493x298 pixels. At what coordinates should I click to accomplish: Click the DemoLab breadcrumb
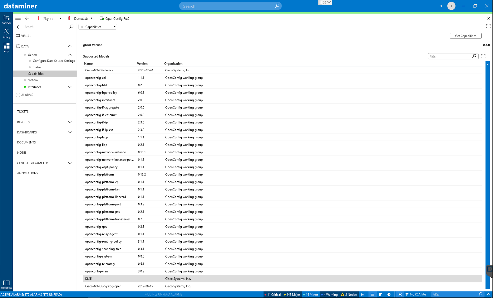pyautogui.click(x=81, y=18)
